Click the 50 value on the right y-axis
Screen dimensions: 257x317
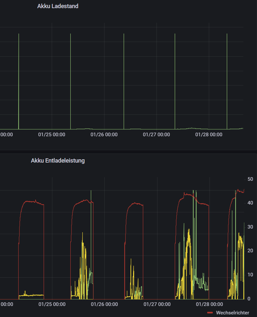point(250,179)
